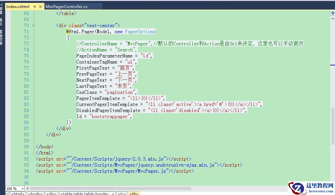The height and width of the screenshot is (195, 335).
Task: Select the <tr> breadcrumb element
Action: [122, 193]
